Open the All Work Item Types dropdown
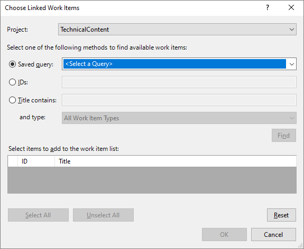The height and width of the screenshot is (249, 304). tap(179, 118)
